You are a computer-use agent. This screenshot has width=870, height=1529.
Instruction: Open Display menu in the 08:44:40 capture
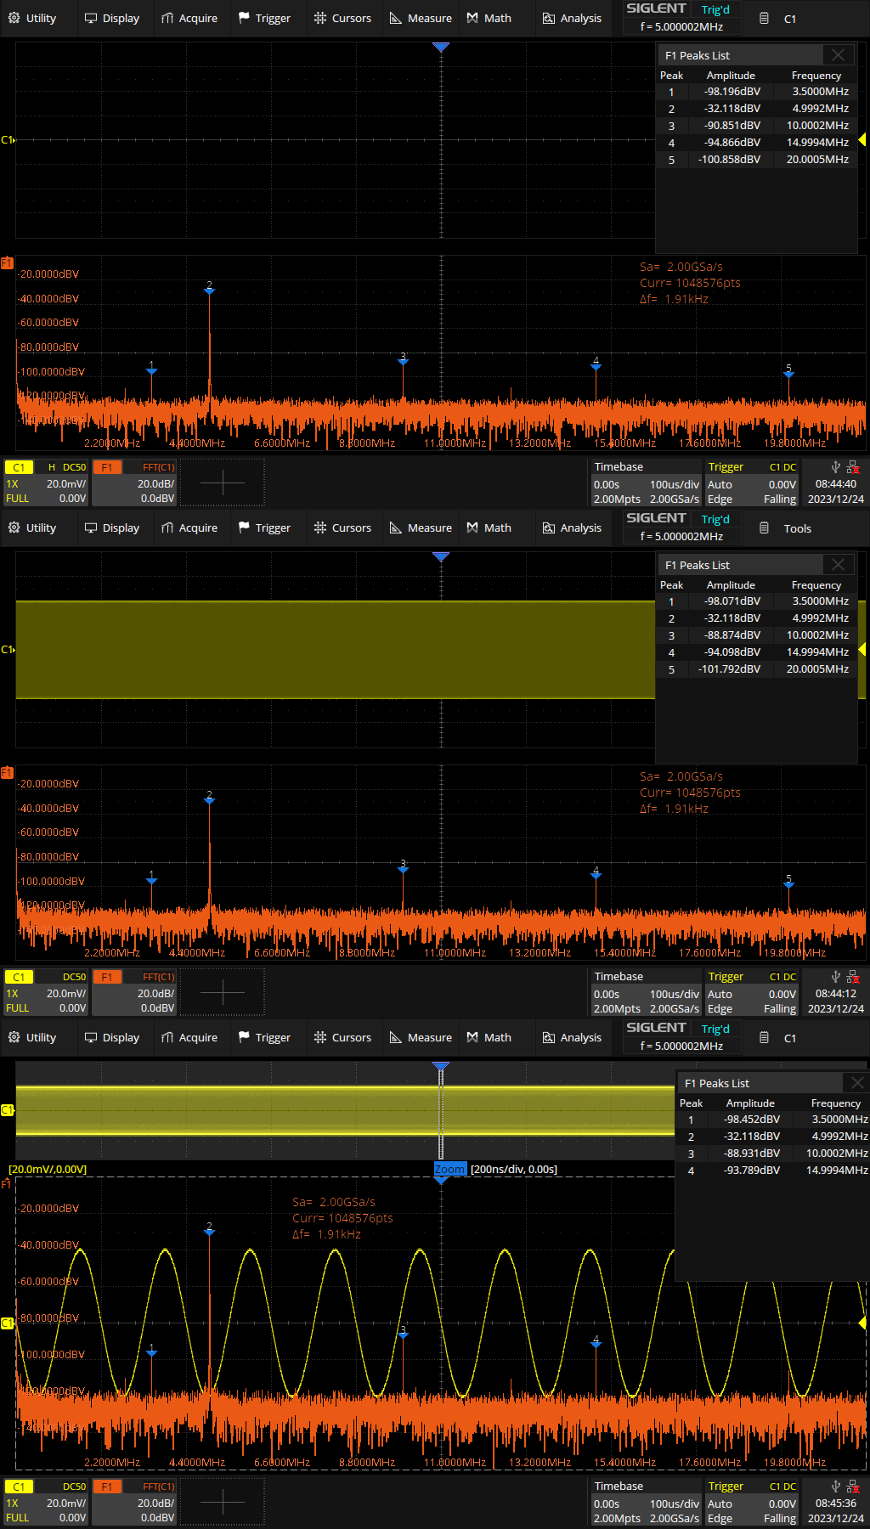[x=111, y=18]
